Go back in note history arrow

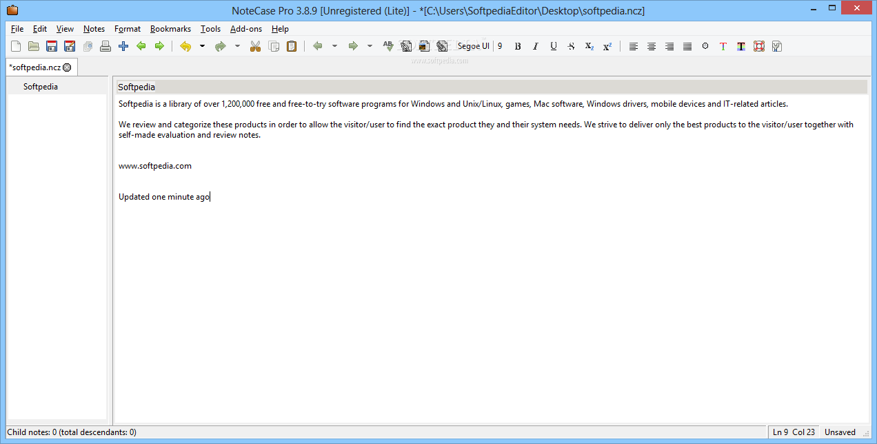point(318,46)
